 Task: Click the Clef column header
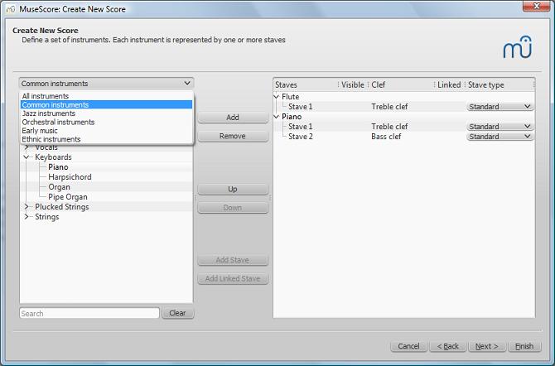pyautogui.click(x=402, y=85)
